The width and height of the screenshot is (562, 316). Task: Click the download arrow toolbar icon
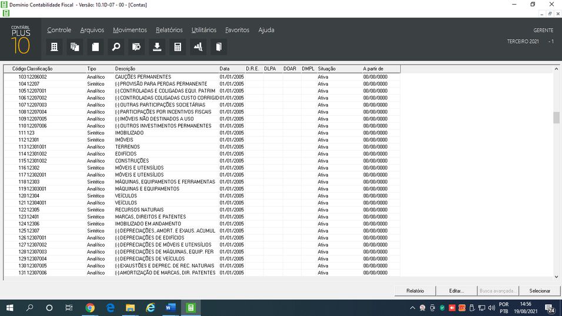[157, 47]
